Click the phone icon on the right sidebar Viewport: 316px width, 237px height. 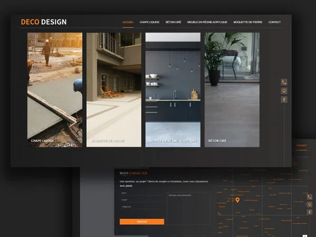point(284,82)
